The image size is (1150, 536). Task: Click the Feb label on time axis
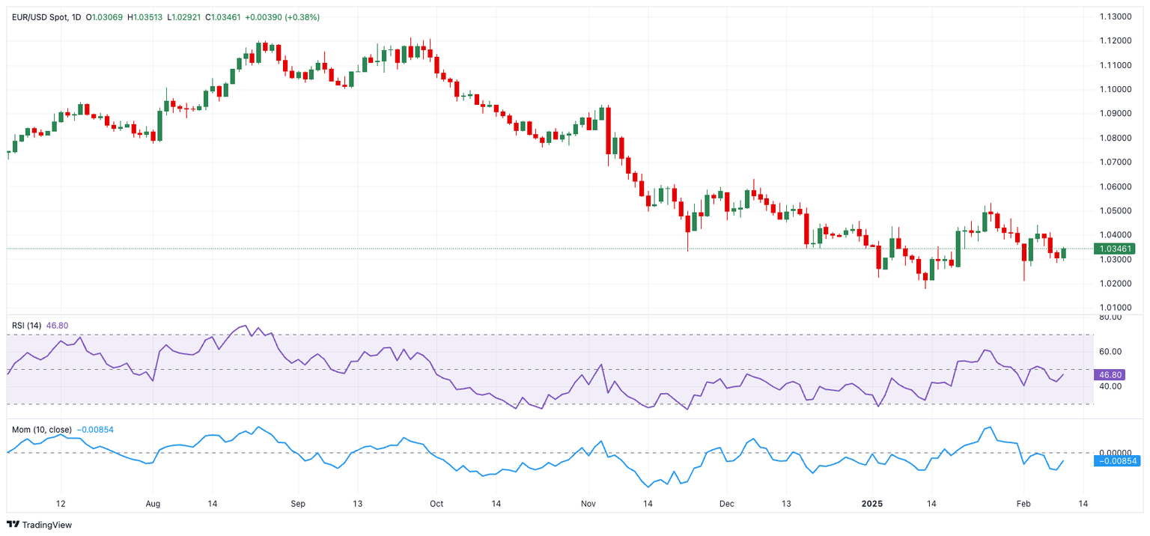coord(1023,504)
